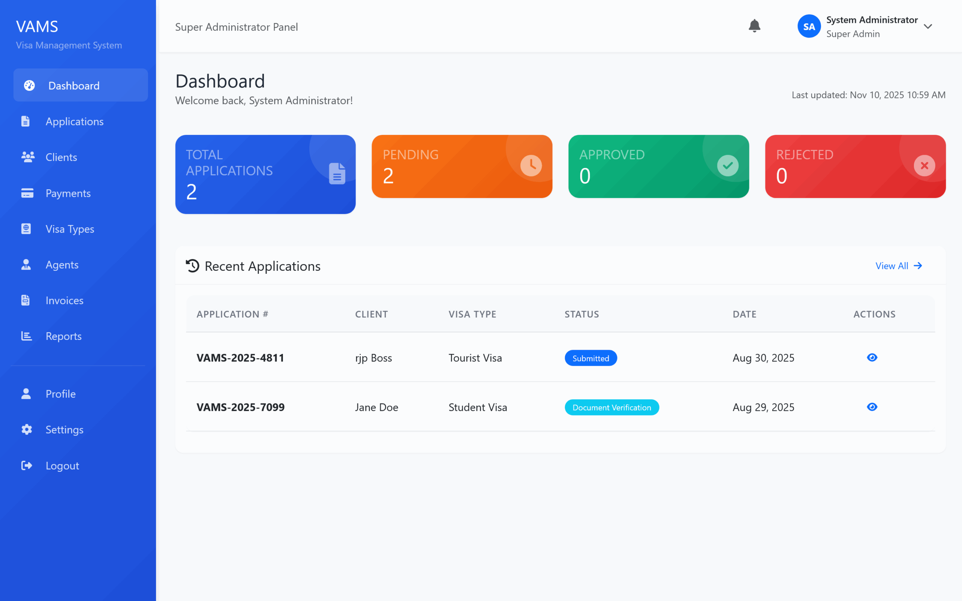Click the Reports chart icon
962x601 pixels.
point(26,336)
